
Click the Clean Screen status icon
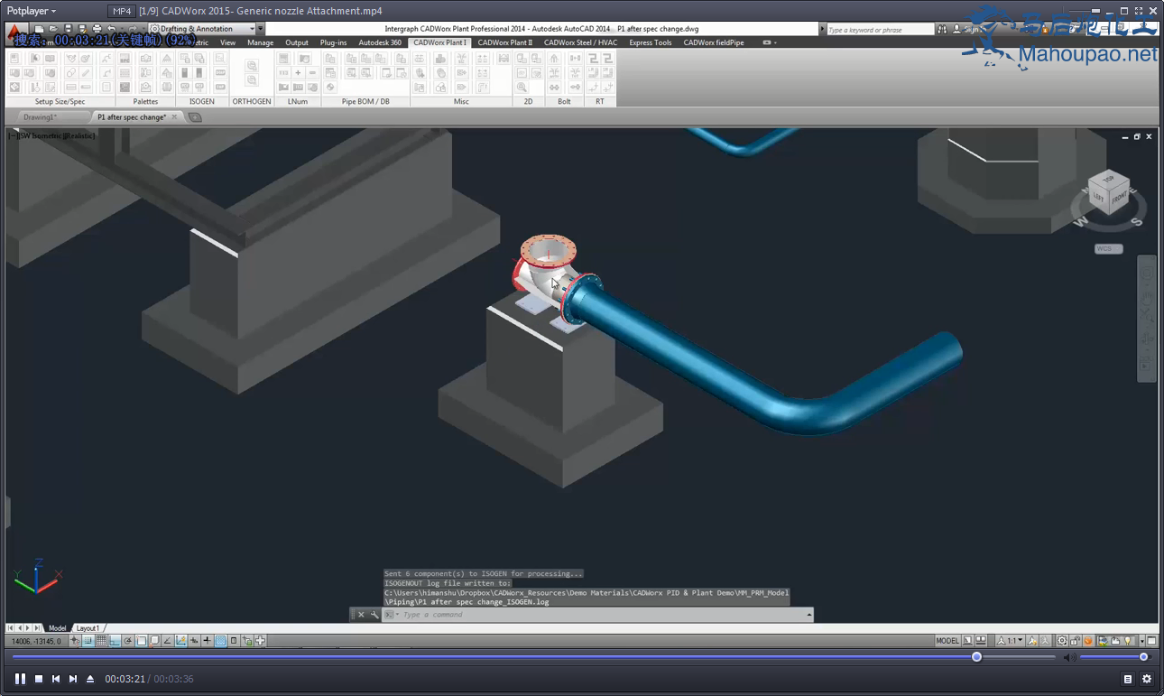(1151, 641)
